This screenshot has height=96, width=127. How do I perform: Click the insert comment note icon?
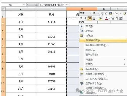(81, 69)
